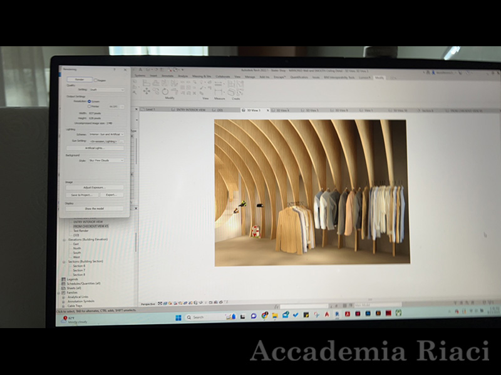Click the Task View taskbar icon
The height and width of the screenshot is (375, 501).
pyautogui.click(x=242, y=316)
